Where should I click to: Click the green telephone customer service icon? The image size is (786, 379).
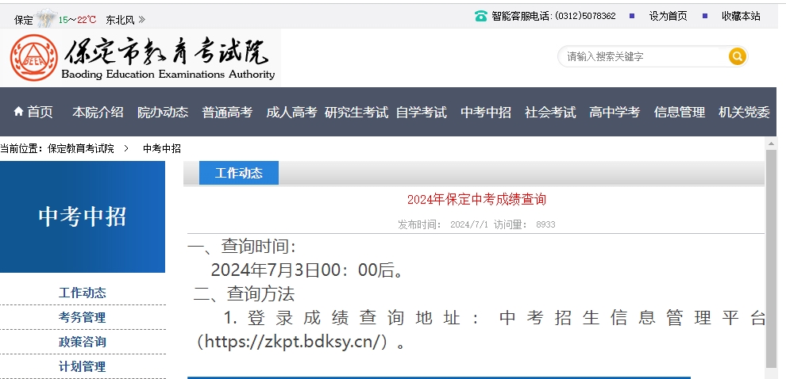480,16
